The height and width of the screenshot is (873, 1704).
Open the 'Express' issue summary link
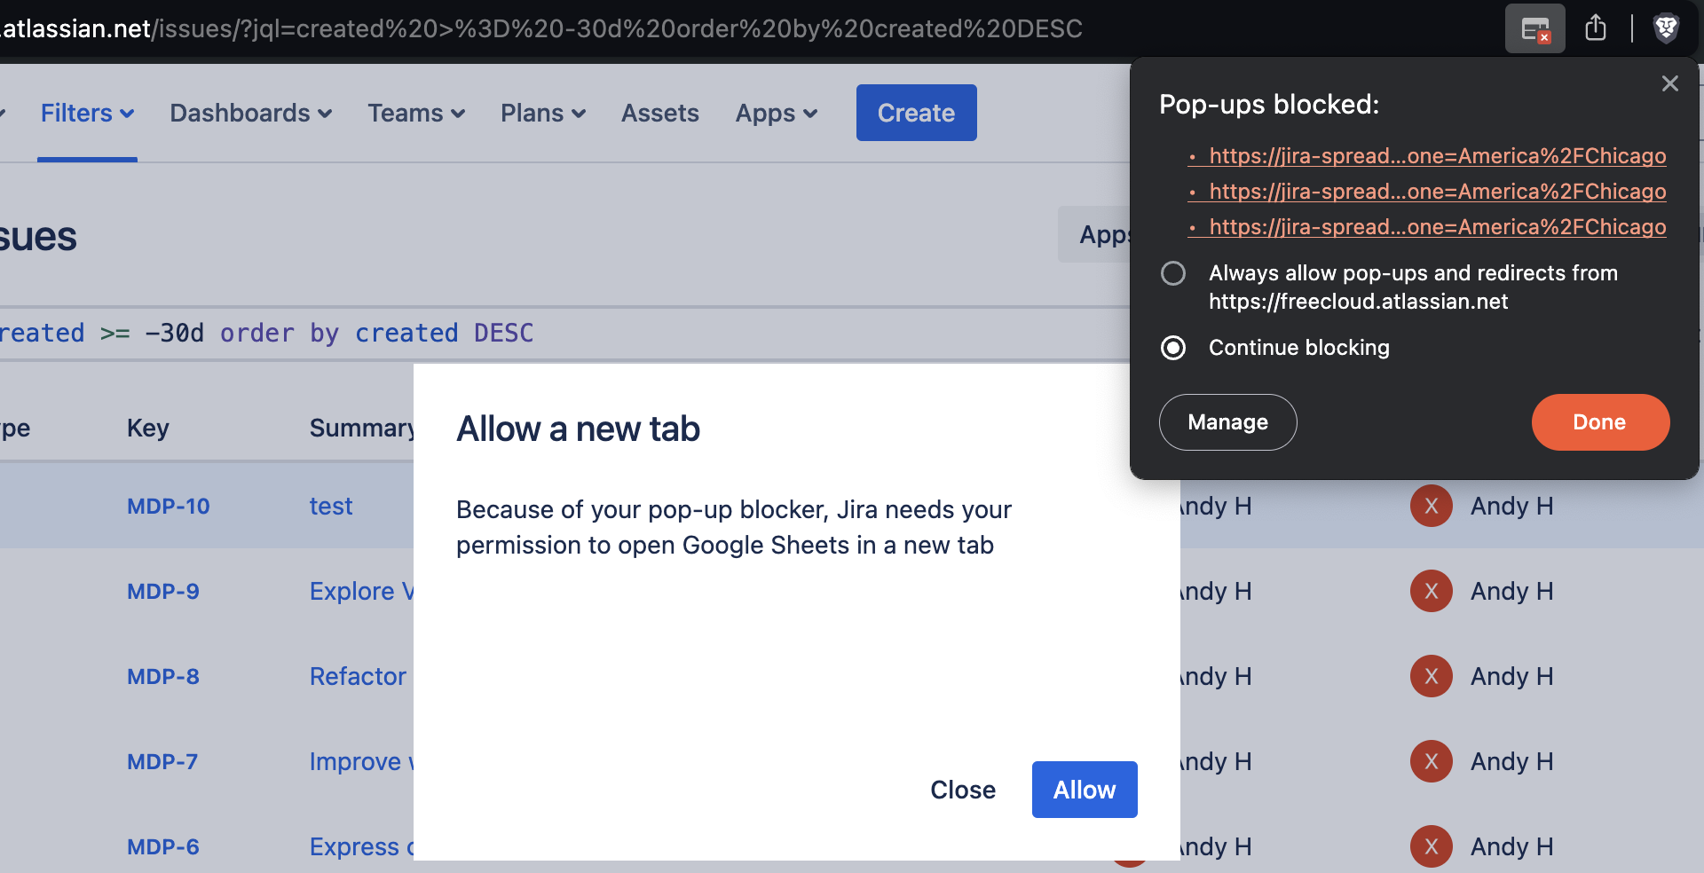point(361,847)
